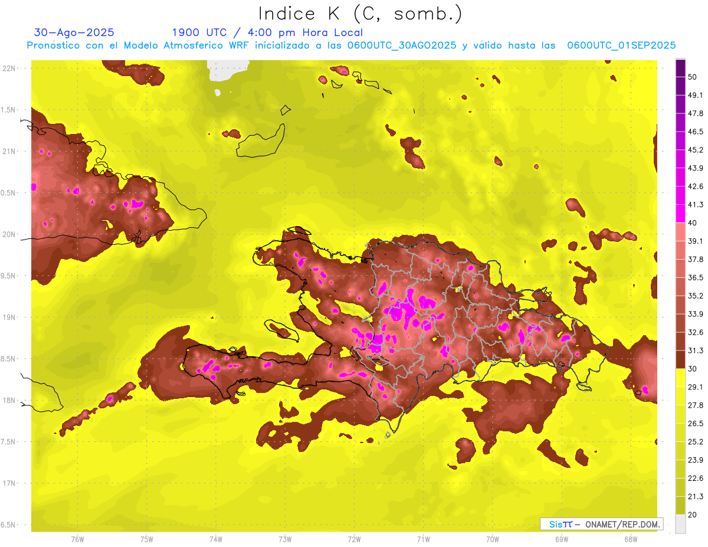This screenshot has width=708, height=547.
Task: Click the legend value 20
Action: (x=693, y=515)
